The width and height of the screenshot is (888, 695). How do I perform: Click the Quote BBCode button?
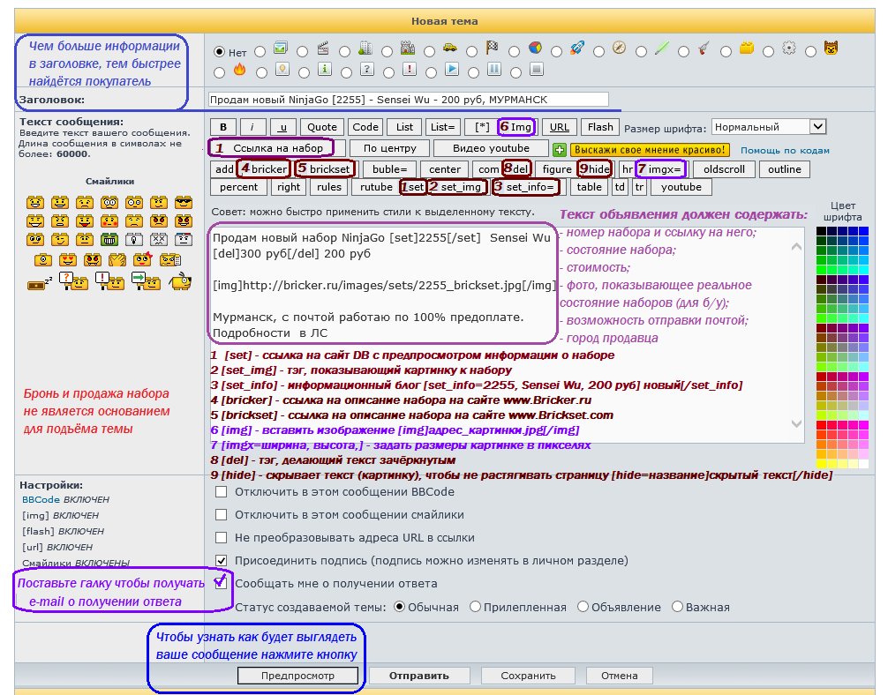point(322,127)
